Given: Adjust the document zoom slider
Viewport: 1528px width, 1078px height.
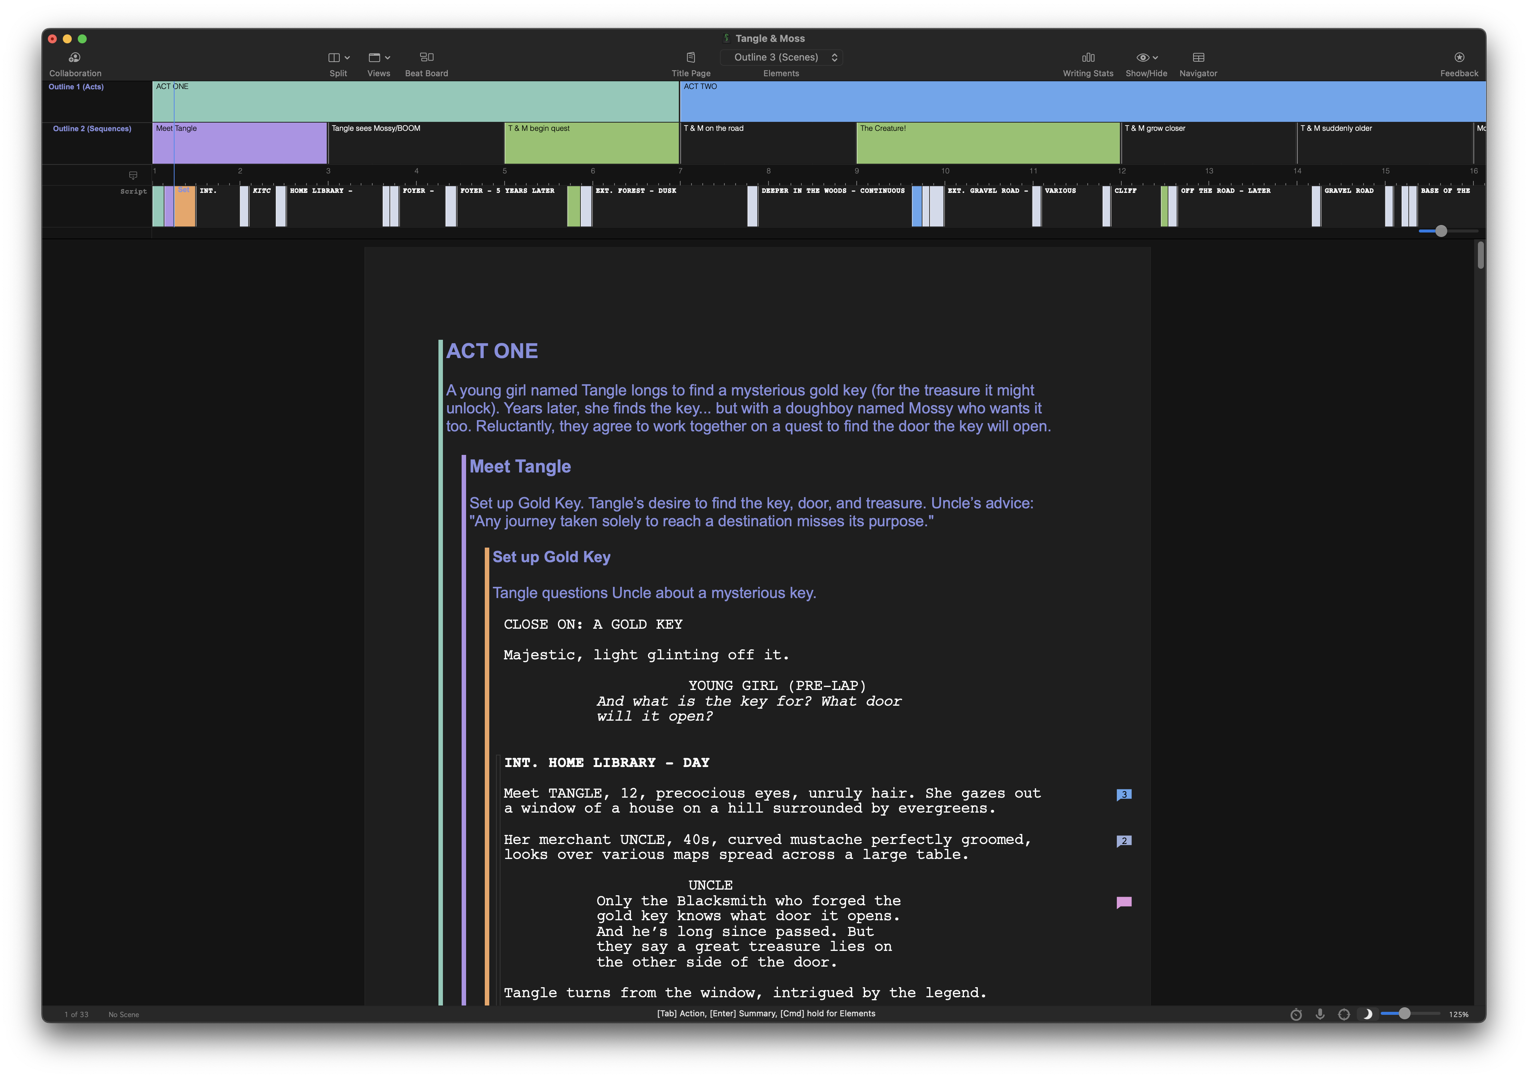Looking at the screenshot, I should [x=1405, y=1014].
